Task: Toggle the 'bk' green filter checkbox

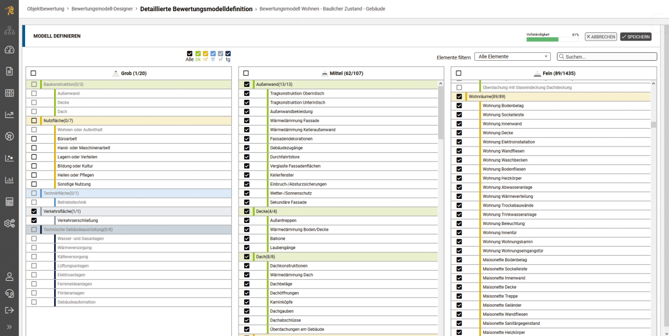Action: click(x=198, y=53)
